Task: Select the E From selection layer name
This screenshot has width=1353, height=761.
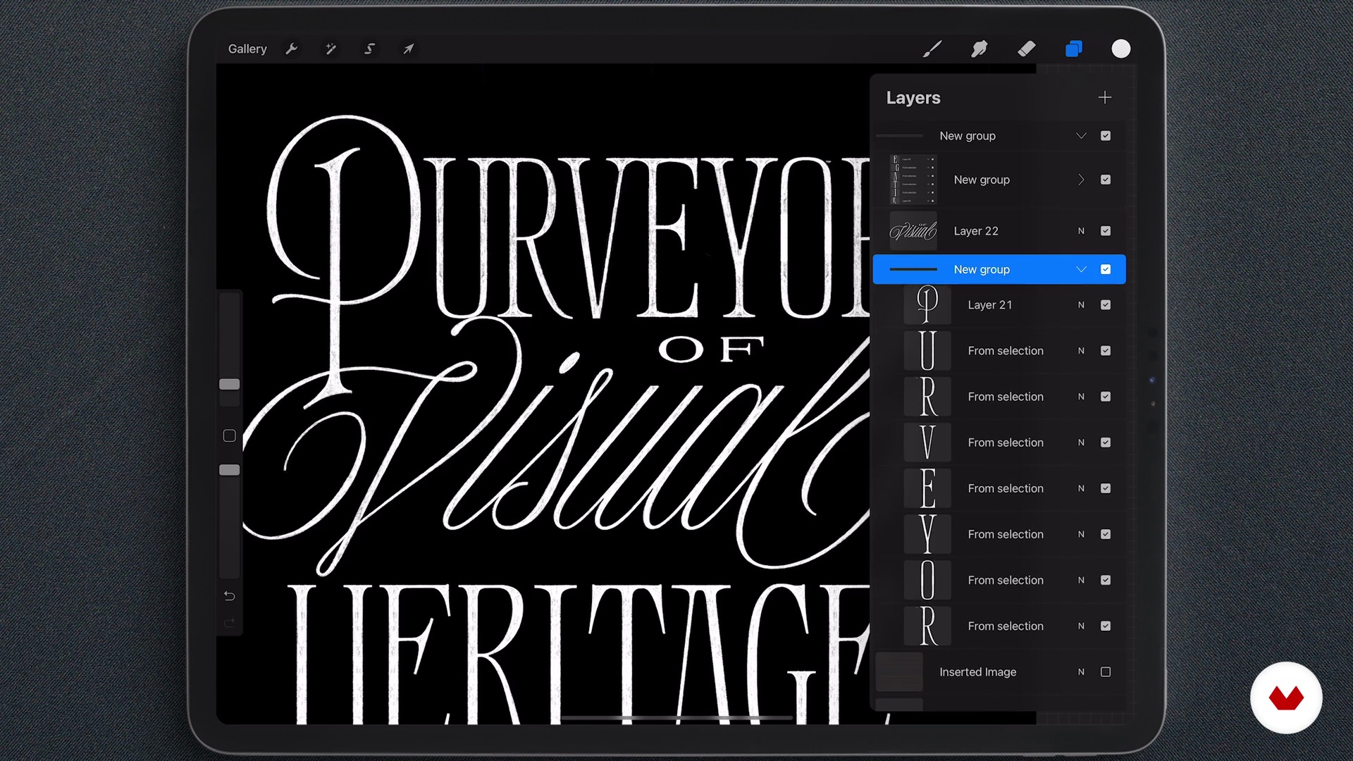Action: click(1006, 488)
